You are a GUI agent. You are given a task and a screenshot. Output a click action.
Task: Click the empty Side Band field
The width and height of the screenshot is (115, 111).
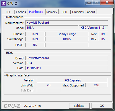click(x=49, y=90)
